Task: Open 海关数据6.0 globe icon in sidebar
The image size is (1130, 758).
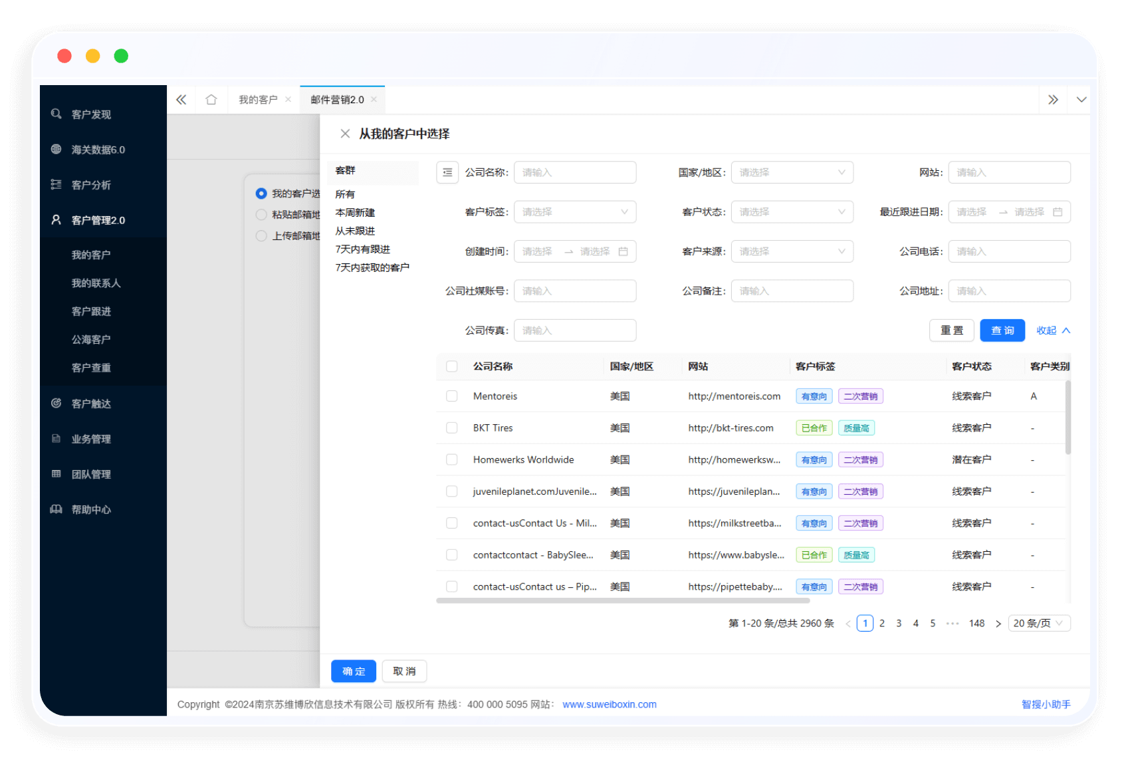Action: coord(56,150)
